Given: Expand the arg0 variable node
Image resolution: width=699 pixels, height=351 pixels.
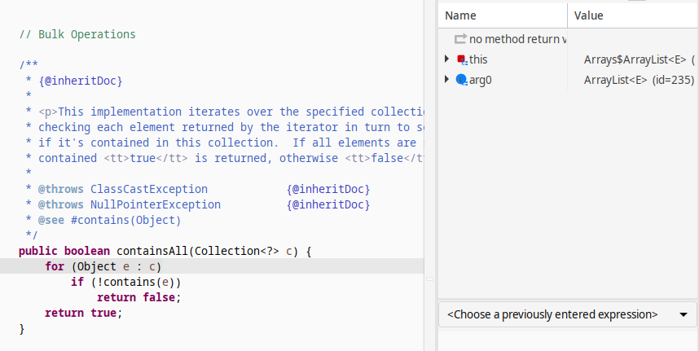Looking at the screenshot, I should click(446, 80).
